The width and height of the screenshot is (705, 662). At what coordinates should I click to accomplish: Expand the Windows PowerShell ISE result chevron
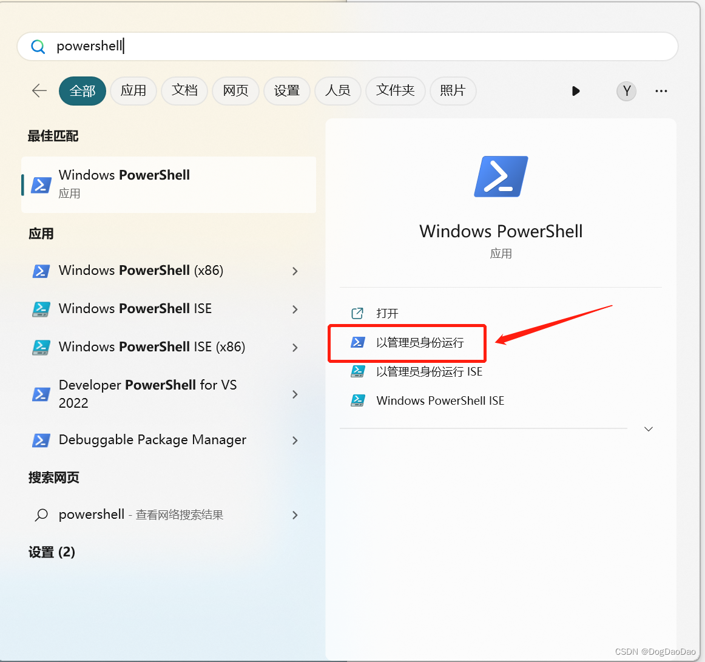tap(295, 309)
